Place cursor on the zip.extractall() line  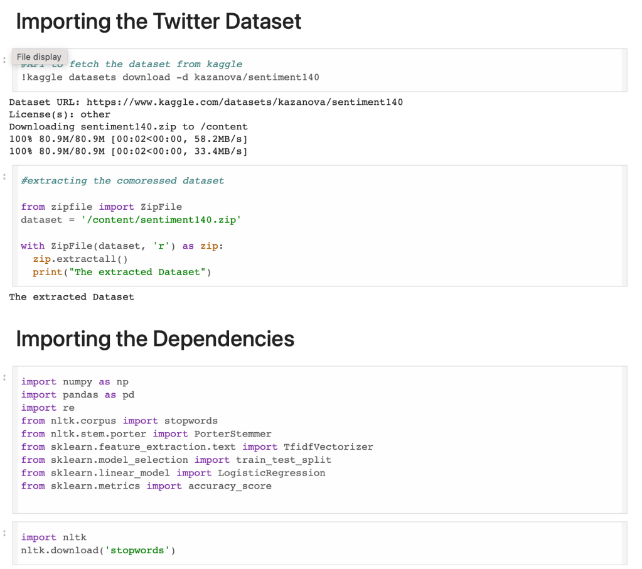[x=80, y=259]
